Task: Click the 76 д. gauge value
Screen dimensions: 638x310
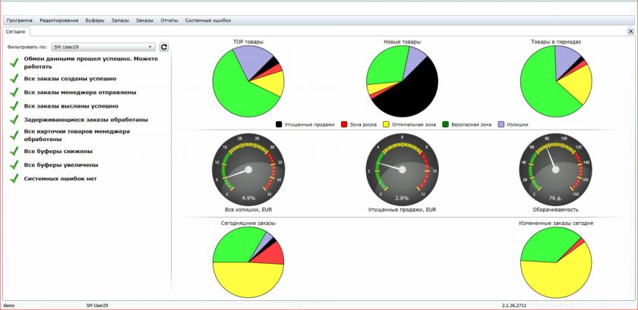Action: (x=555, y=198)
